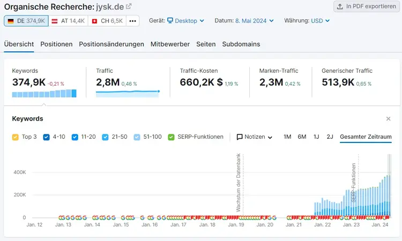The height and width of the screenshot is (241, 402).
Task: Toggle 4-10 positions checkbox
Action: click(47, 137)
